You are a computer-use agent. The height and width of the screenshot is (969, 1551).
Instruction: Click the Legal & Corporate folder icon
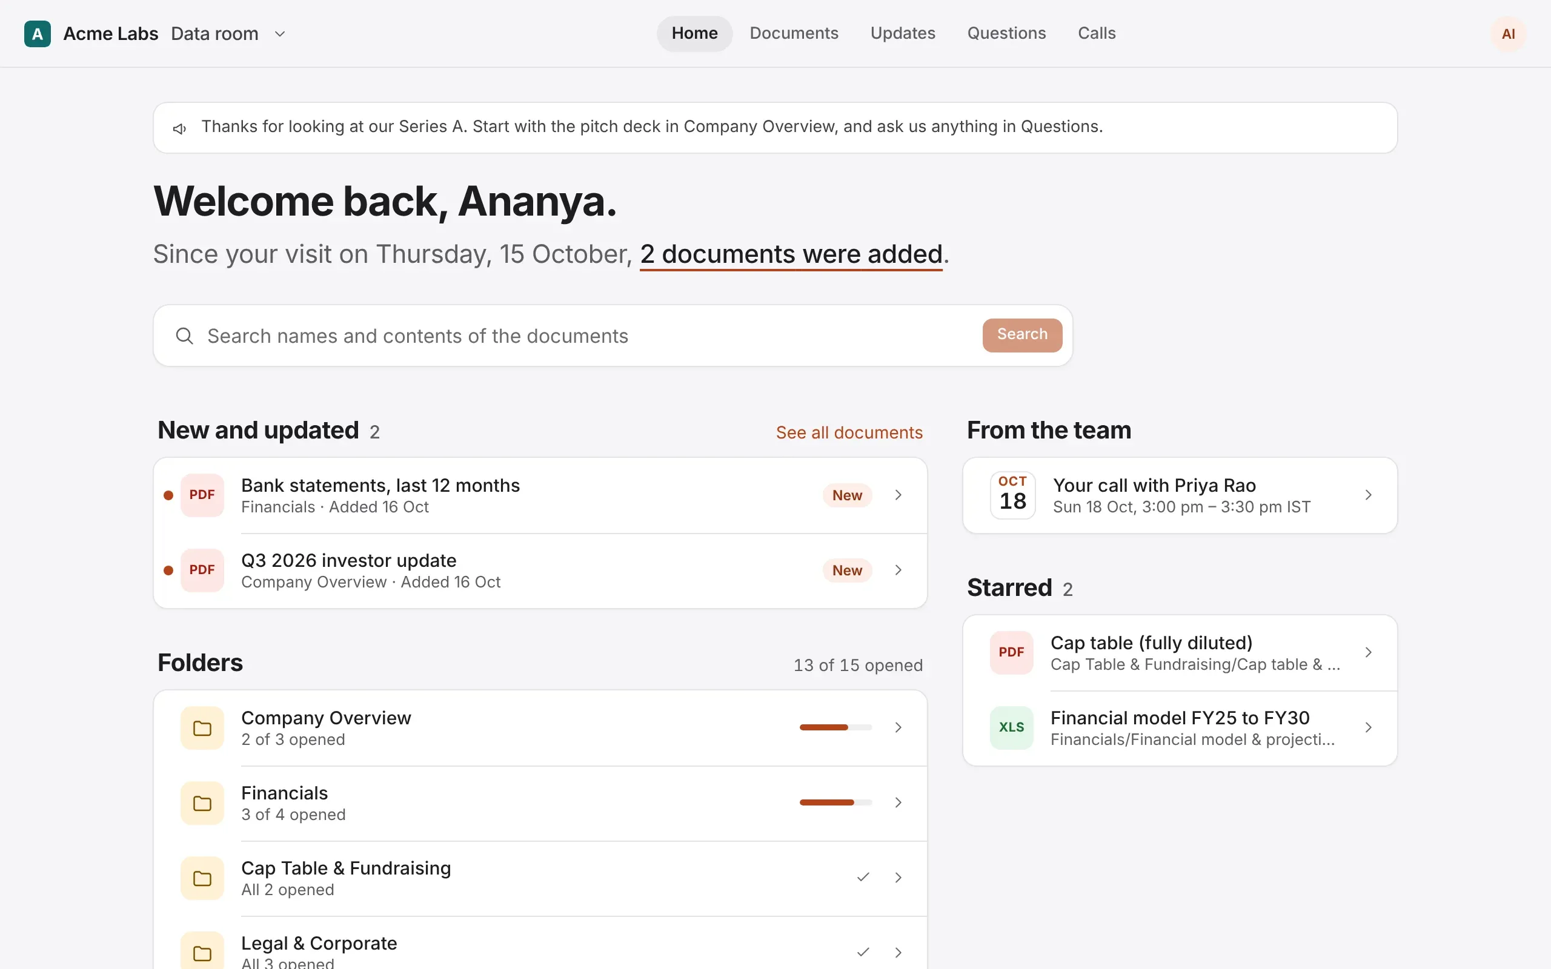(202, 951)
